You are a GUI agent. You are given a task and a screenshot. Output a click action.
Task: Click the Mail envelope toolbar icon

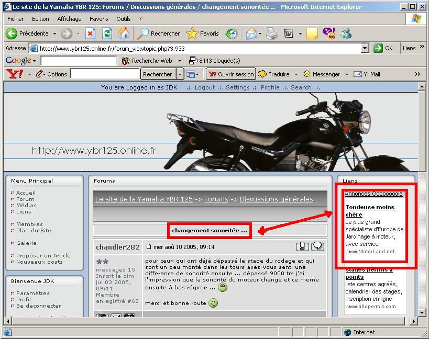(x=251, y=33)
